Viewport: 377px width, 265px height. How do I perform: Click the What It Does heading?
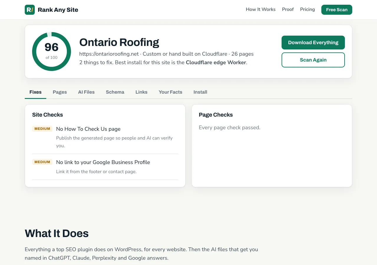[57, 233]
